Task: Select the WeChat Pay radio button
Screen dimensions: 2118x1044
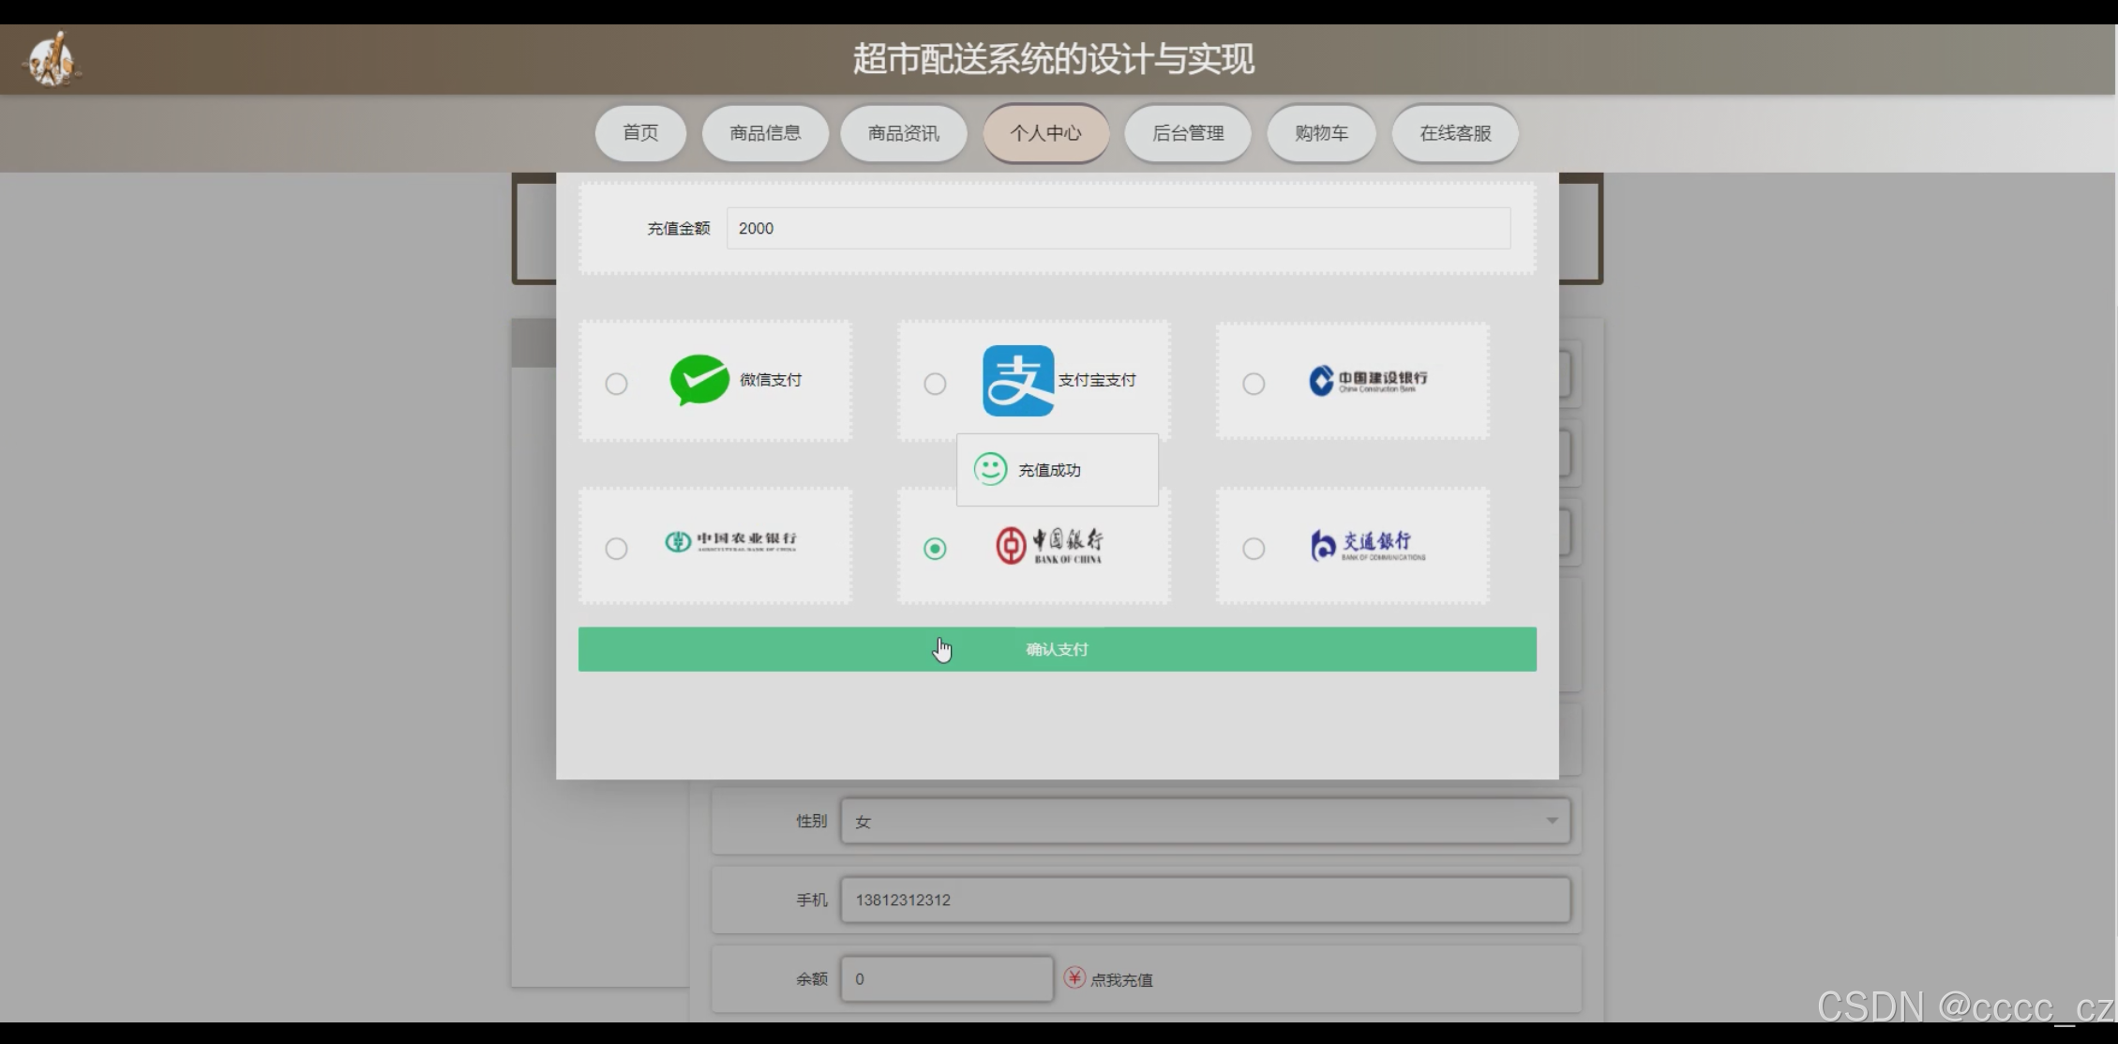Action: [x=616, y=384]
